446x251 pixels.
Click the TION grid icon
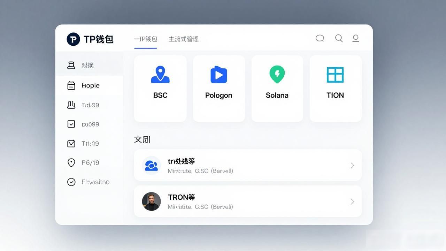coord(335,75)
